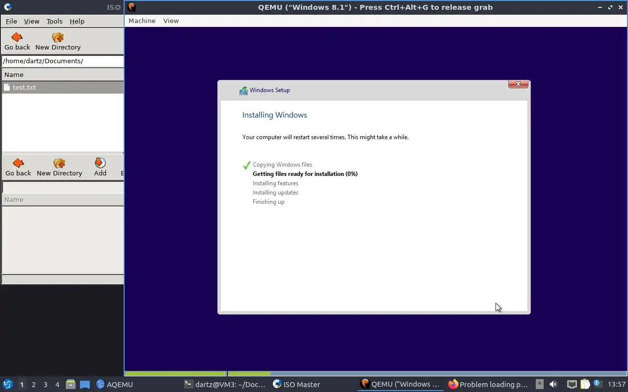Screen dimensions: 628x392
Task: Open the View menu in QEMU window
Action: coord(171,21)
